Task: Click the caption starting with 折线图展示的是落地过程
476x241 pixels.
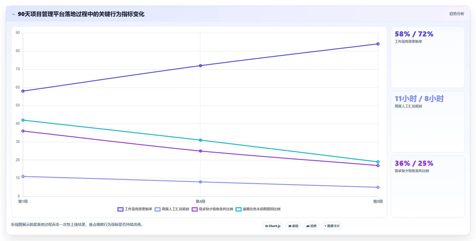Action: pos(77,224)
